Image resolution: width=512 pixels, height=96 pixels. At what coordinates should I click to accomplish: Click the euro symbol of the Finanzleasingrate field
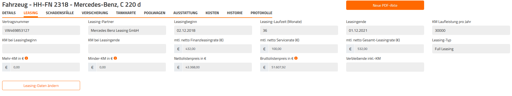click(178, 49)
